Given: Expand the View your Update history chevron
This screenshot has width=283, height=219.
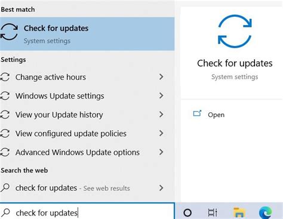Looking at the screenshot, I should (x=161, y=115).
